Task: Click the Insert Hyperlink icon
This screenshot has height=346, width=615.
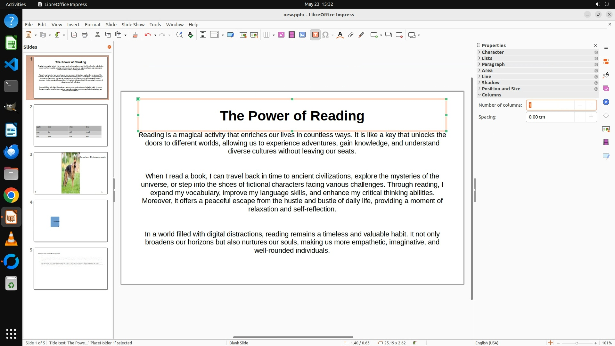Action: pos(351,35)
